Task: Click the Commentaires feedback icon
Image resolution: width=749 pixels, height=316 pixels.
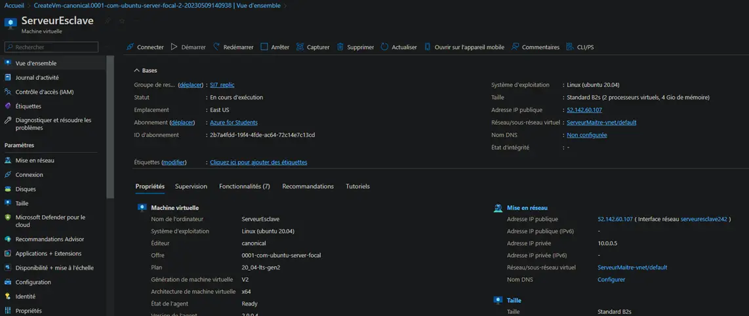Action: 515,47
